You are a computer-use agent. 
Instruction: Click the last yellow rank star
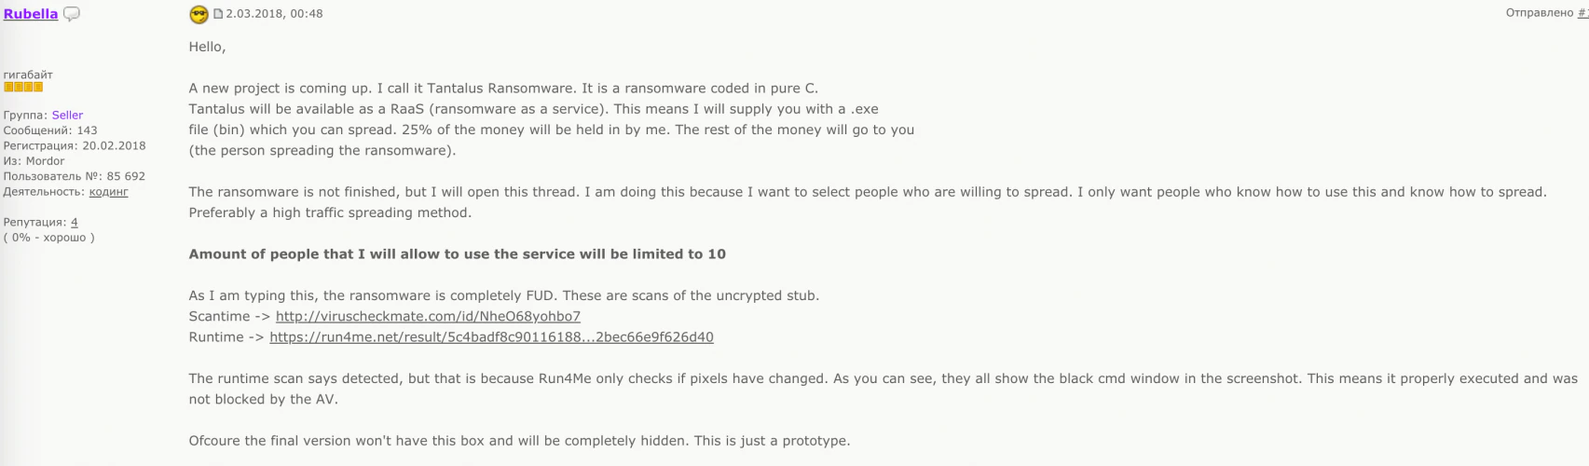click(38, 88)
